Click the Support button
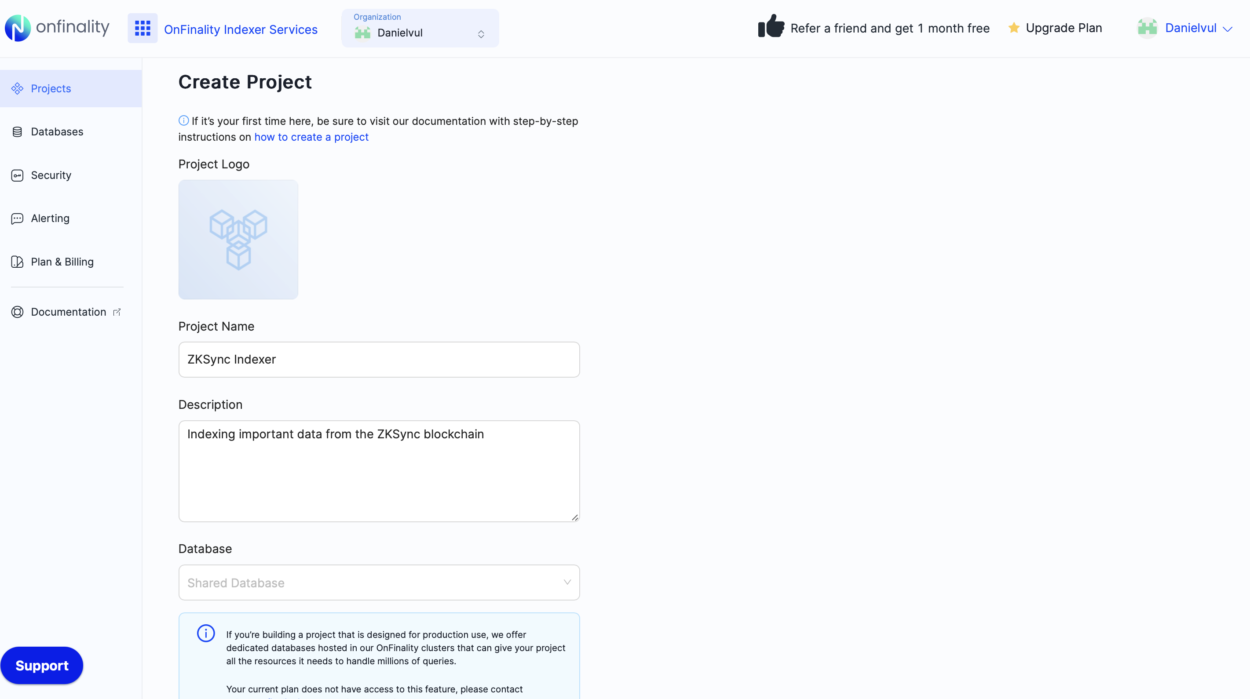 point(42,665)
